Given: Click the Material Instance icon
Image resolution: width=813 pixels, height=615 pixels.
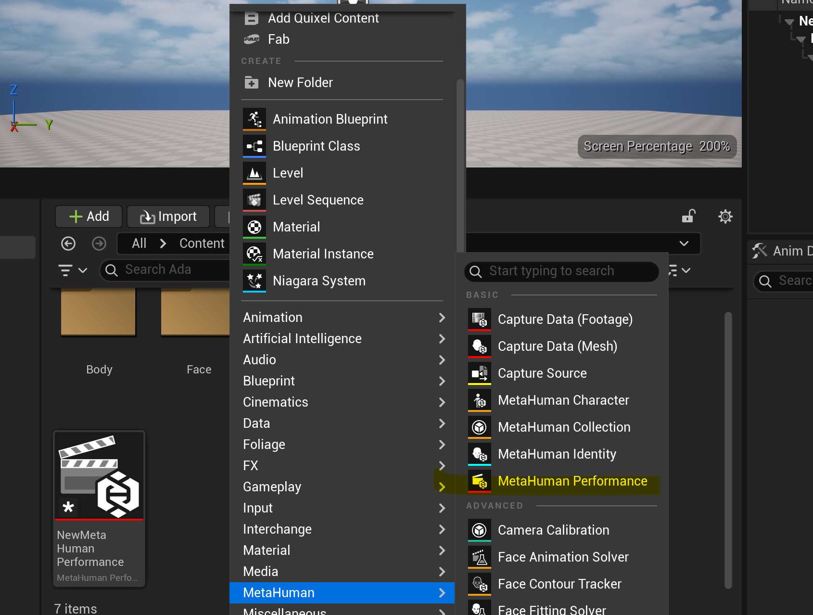Looking at the screenshot, I should tap(254, 254).
